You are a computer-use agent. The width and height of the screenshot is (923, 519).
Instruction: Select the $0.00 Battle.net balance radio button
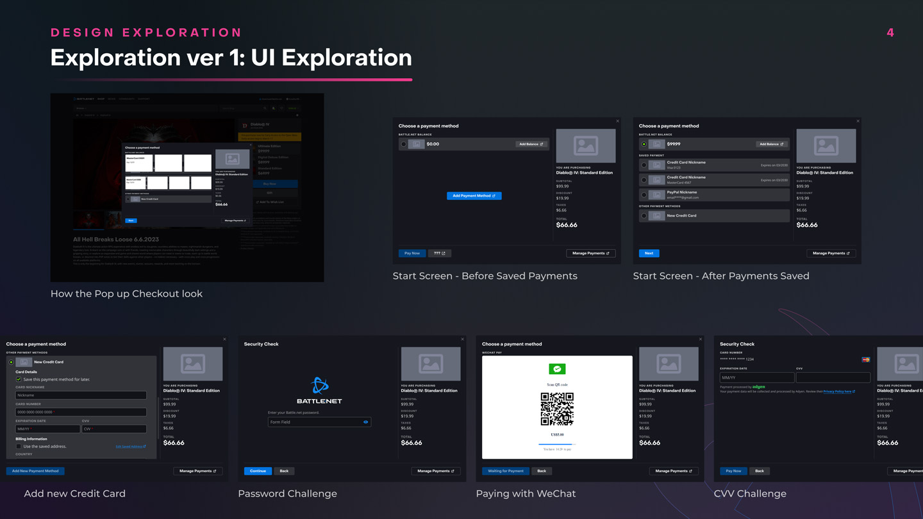[x=404, y=144]
